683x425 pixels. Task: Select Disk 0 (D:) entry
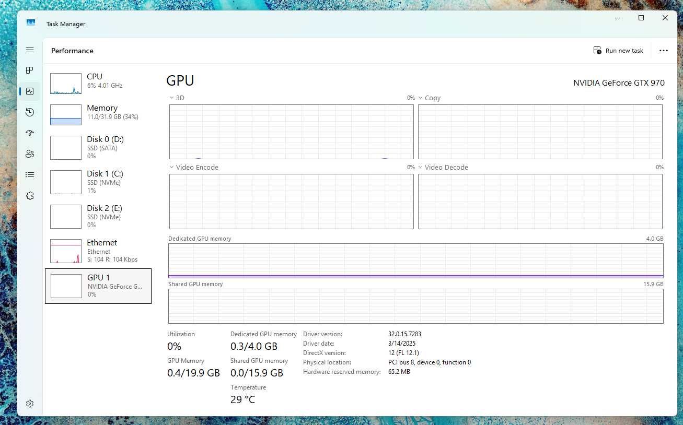(x=98, y=148)
